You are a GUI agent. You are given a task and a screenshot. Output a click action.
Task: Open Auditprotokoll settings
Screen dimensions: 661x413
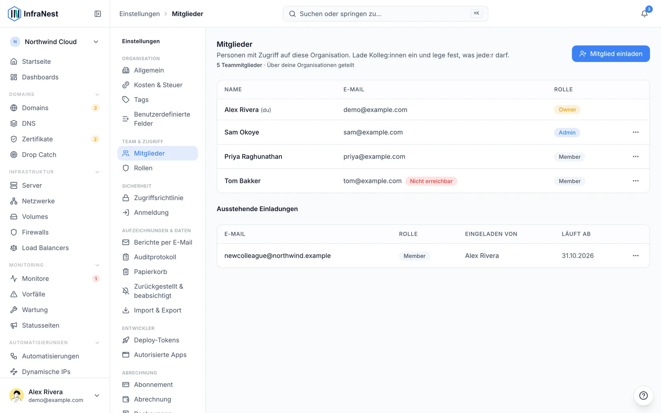click(x=157, y=257)
